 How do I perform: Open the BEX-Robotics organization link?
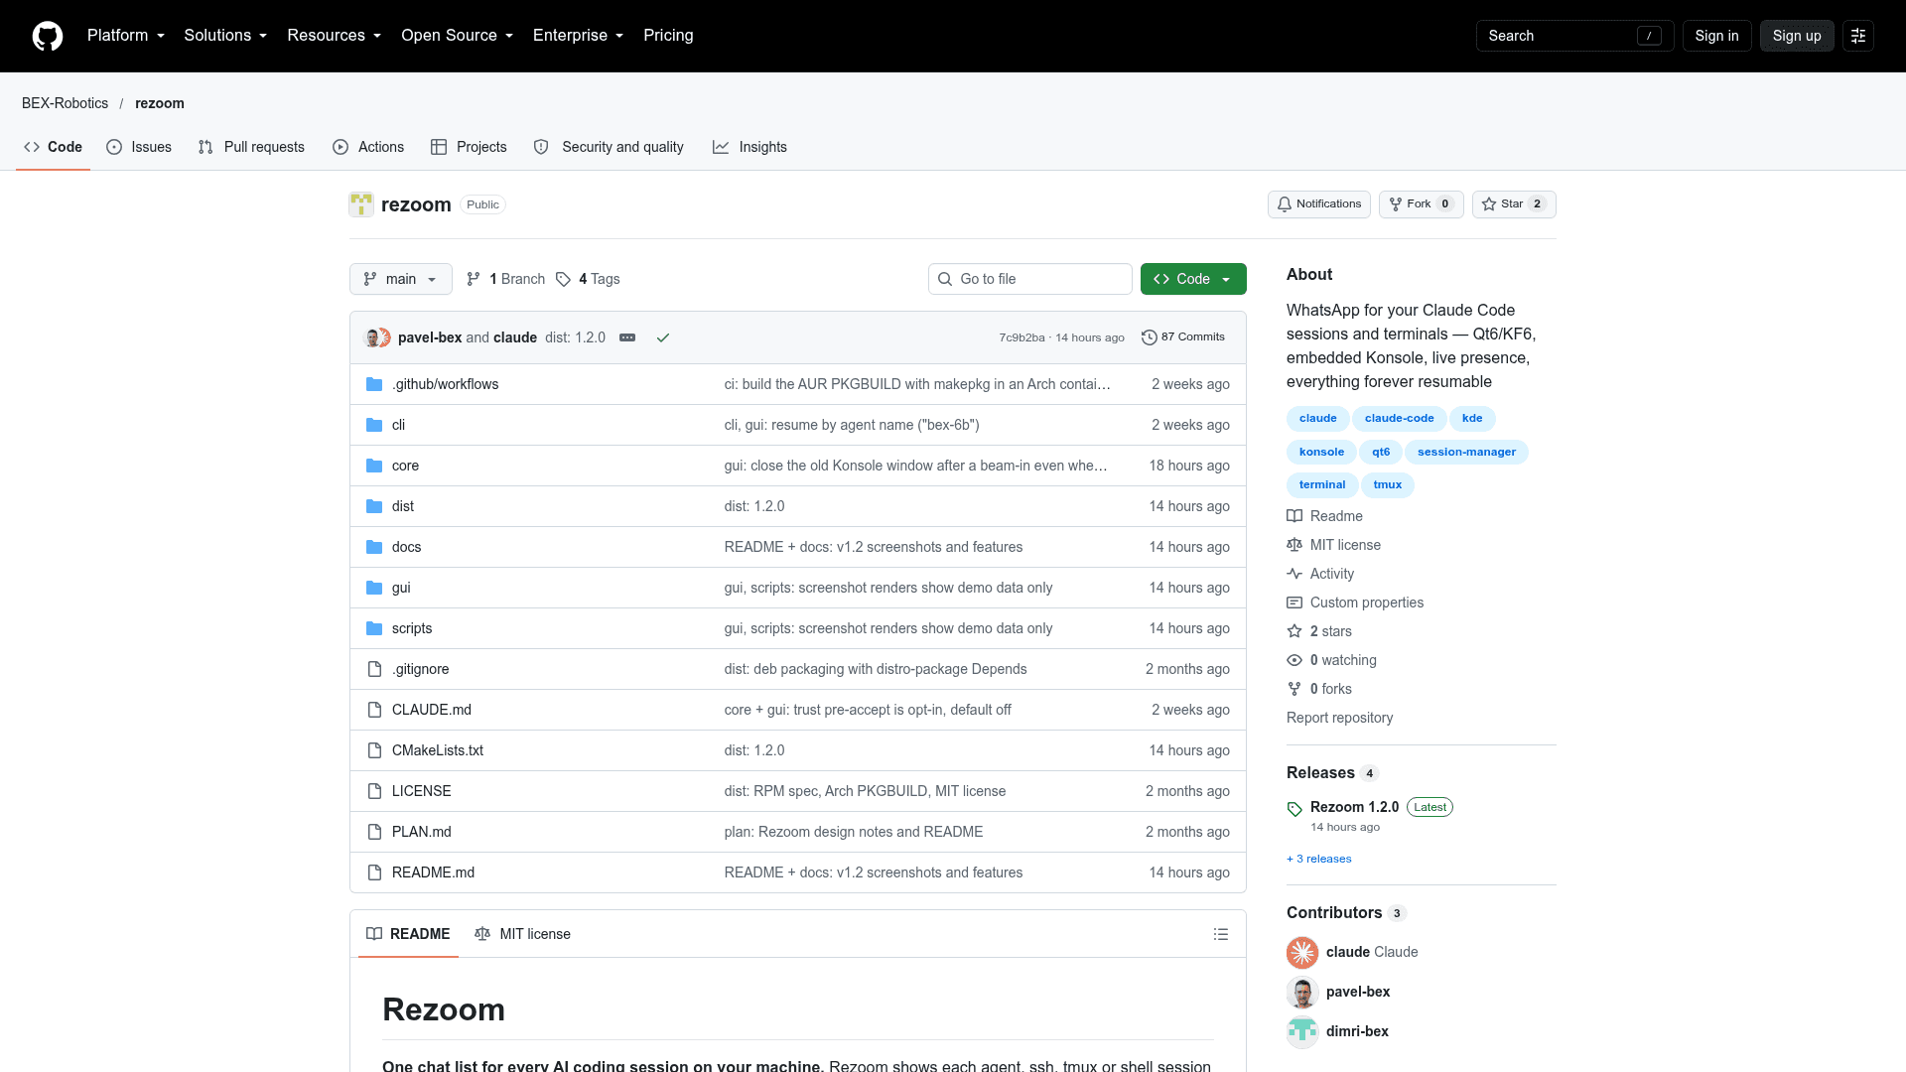(x=65, y=103)
